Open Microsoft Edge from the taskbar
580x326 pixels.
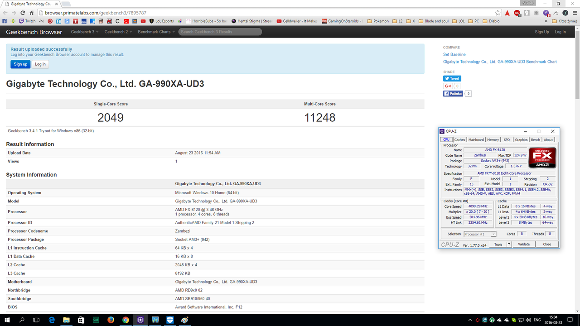point(52,320)
